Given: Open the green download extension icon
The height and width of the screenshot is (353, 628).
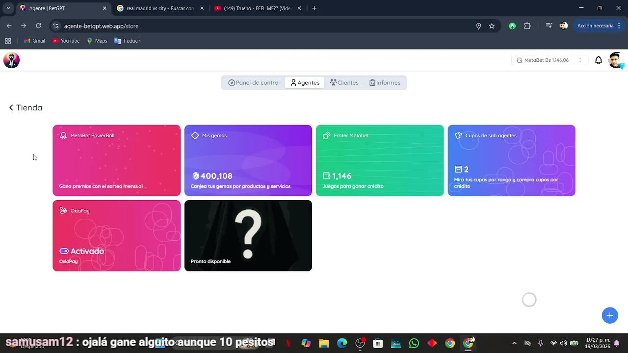Looking at the screenshot, I should tap(512, 26).
